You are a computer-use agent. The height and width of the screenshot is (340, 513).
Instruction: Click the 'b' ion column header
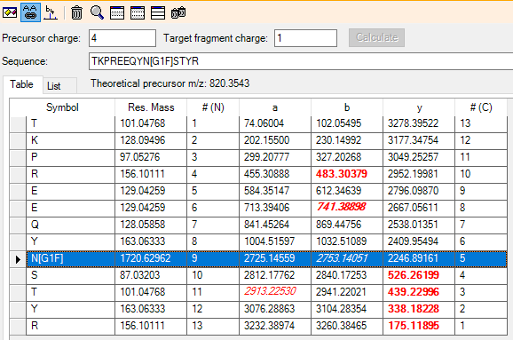click(x=347, y=107)
